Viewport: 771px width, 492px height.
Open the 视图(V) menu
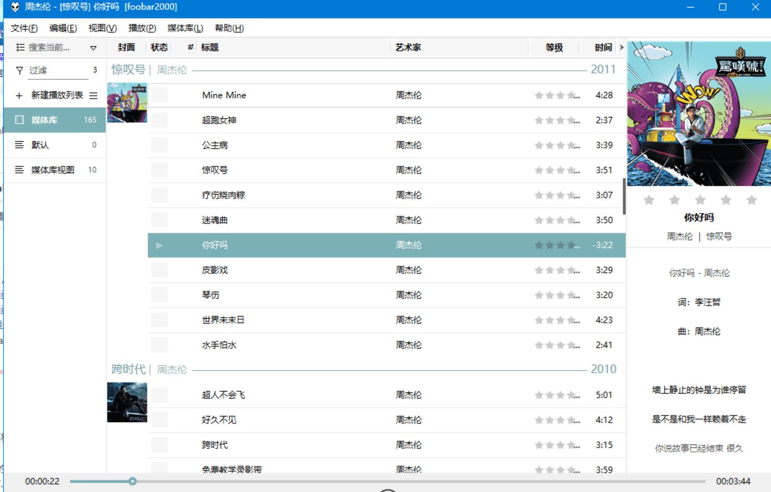pos(102,28)
